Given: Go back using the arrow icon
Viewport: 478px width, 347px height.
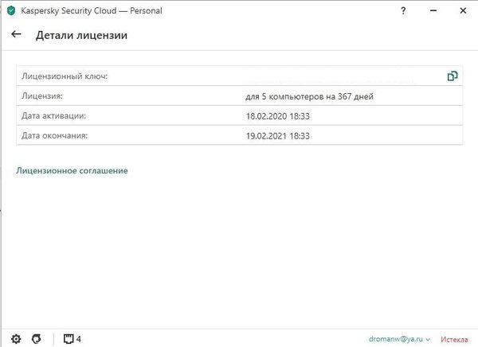Looking at the screenshot, I should tap(16, 34).
